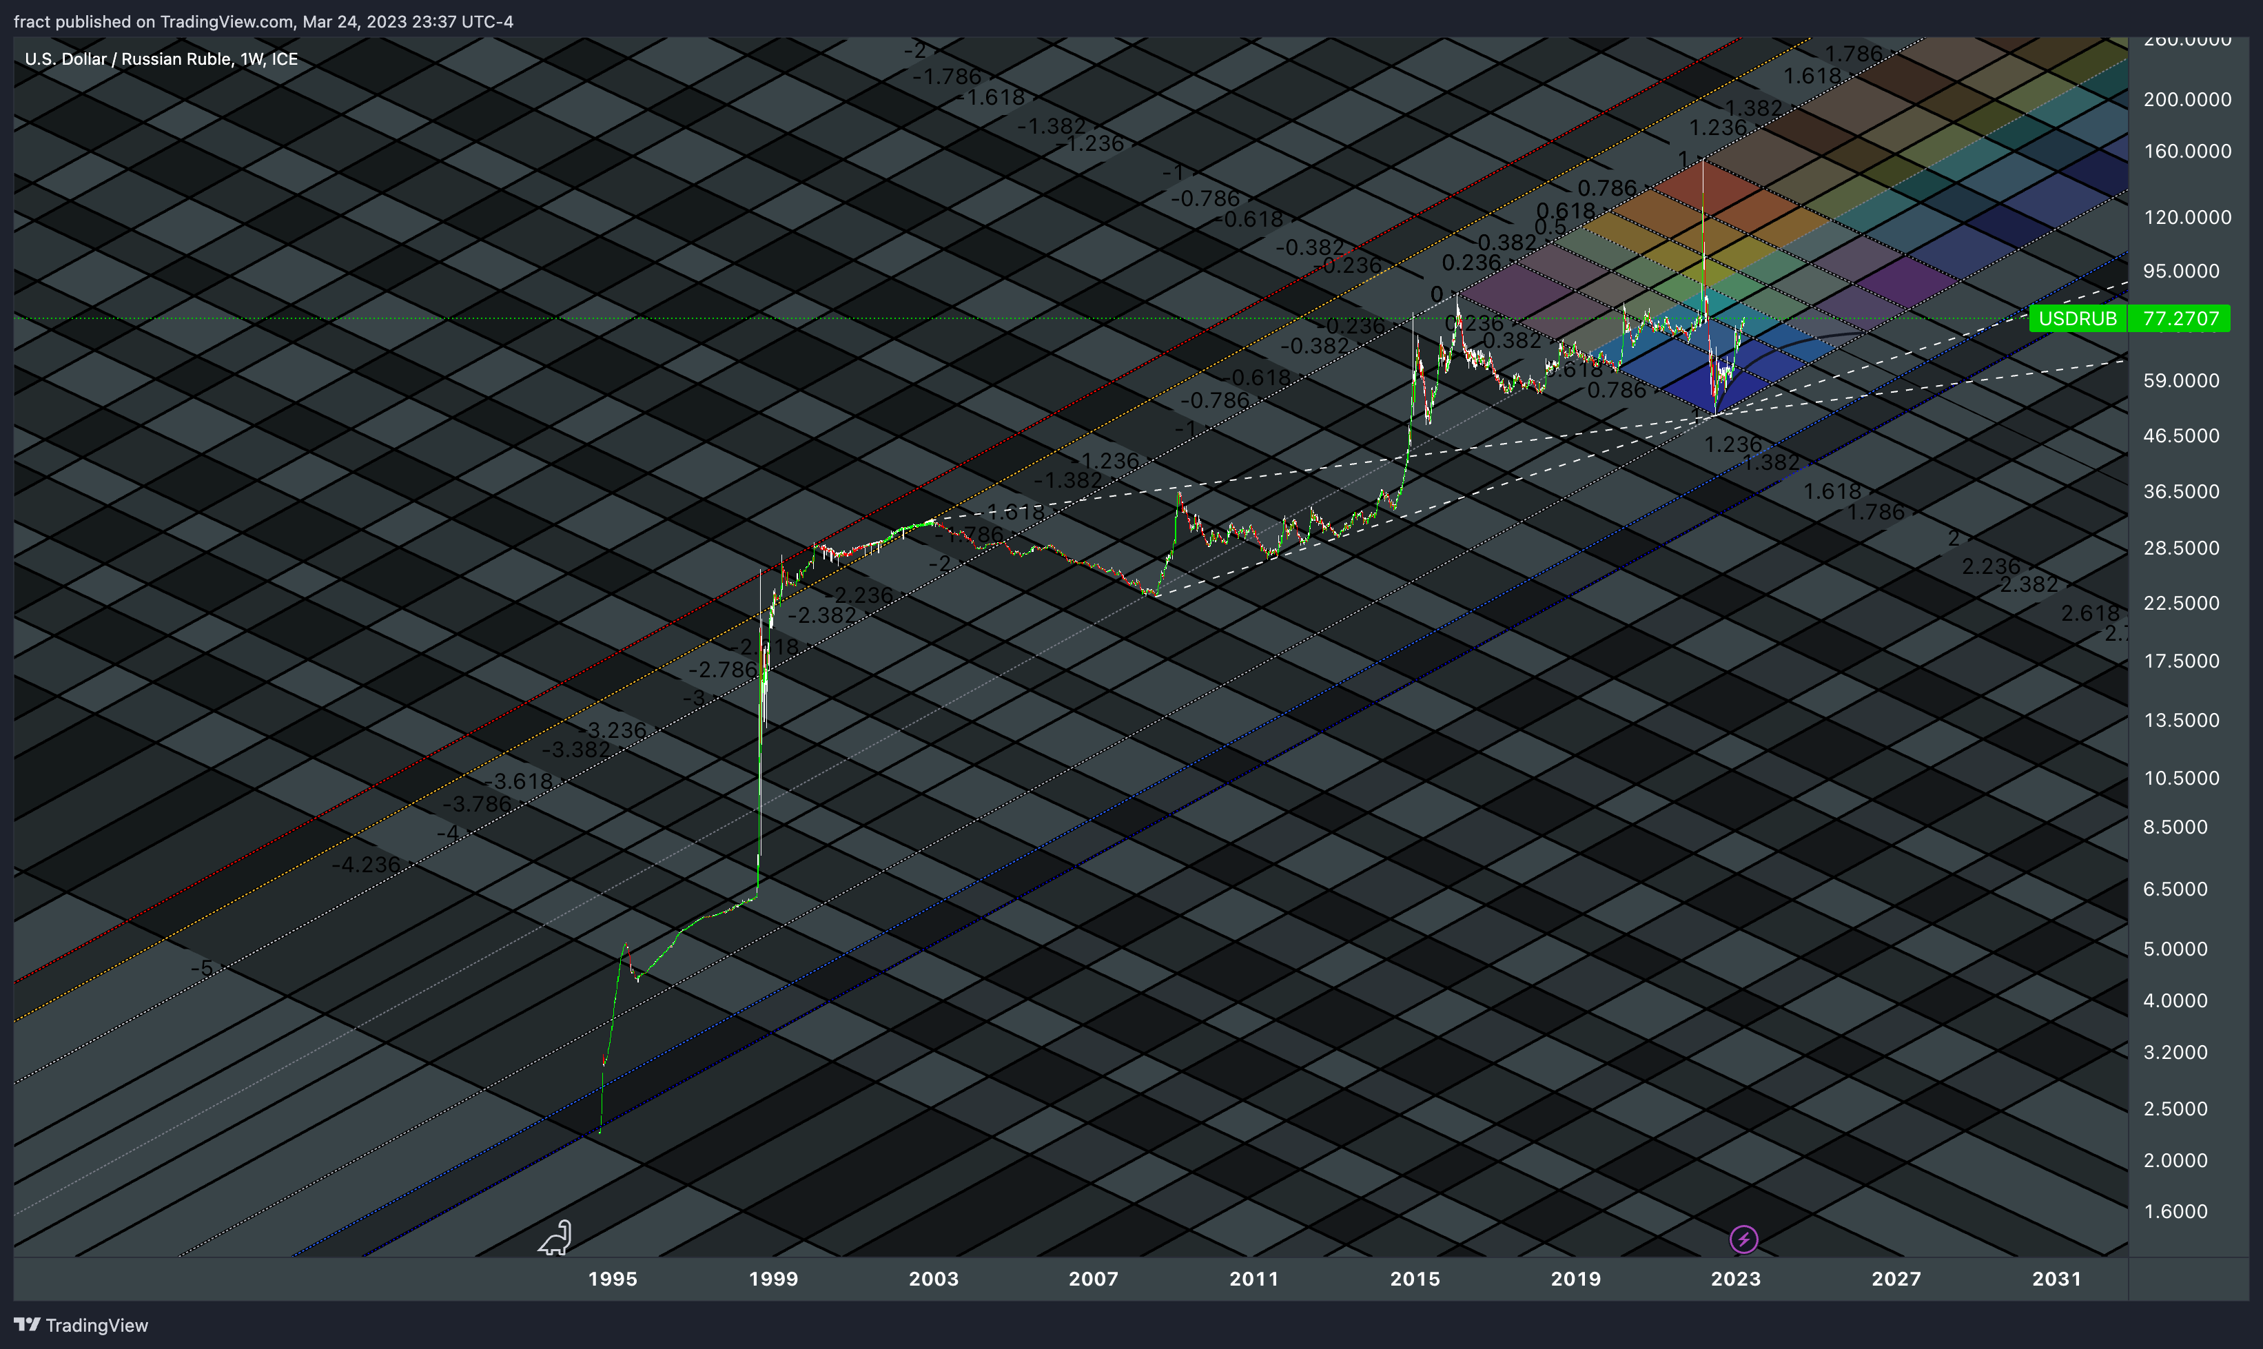Click the 28.5000 price axis label
2263x1349 pixels.
click(2181, 547)
